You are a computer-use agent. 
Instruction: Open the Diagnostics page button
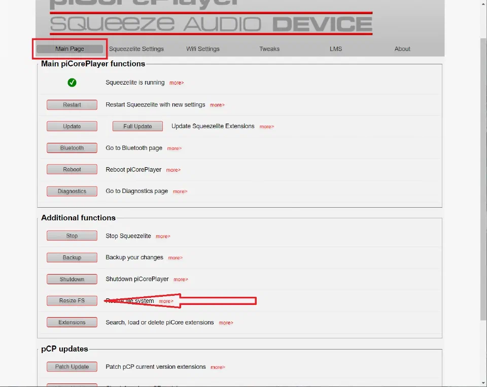(x=72, y=191)
